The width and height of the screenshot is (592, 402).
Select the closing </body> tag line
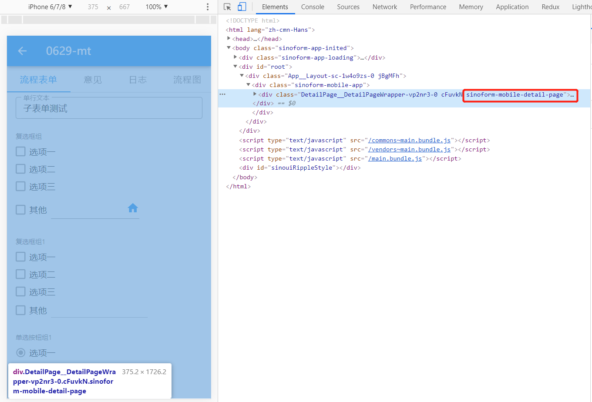245,177
